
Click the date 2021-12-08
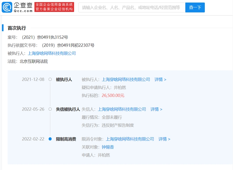tap(33, 79)
